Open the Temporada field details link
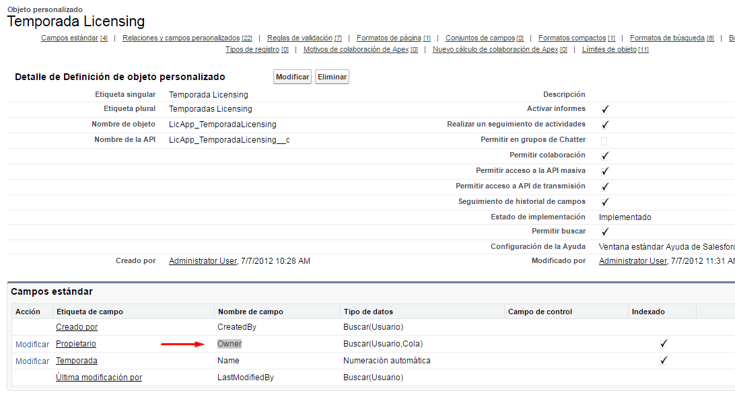 (x=76, y=361)
